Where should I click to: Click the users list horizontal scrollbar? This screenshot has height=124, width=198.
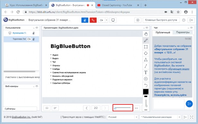[19, 71]
